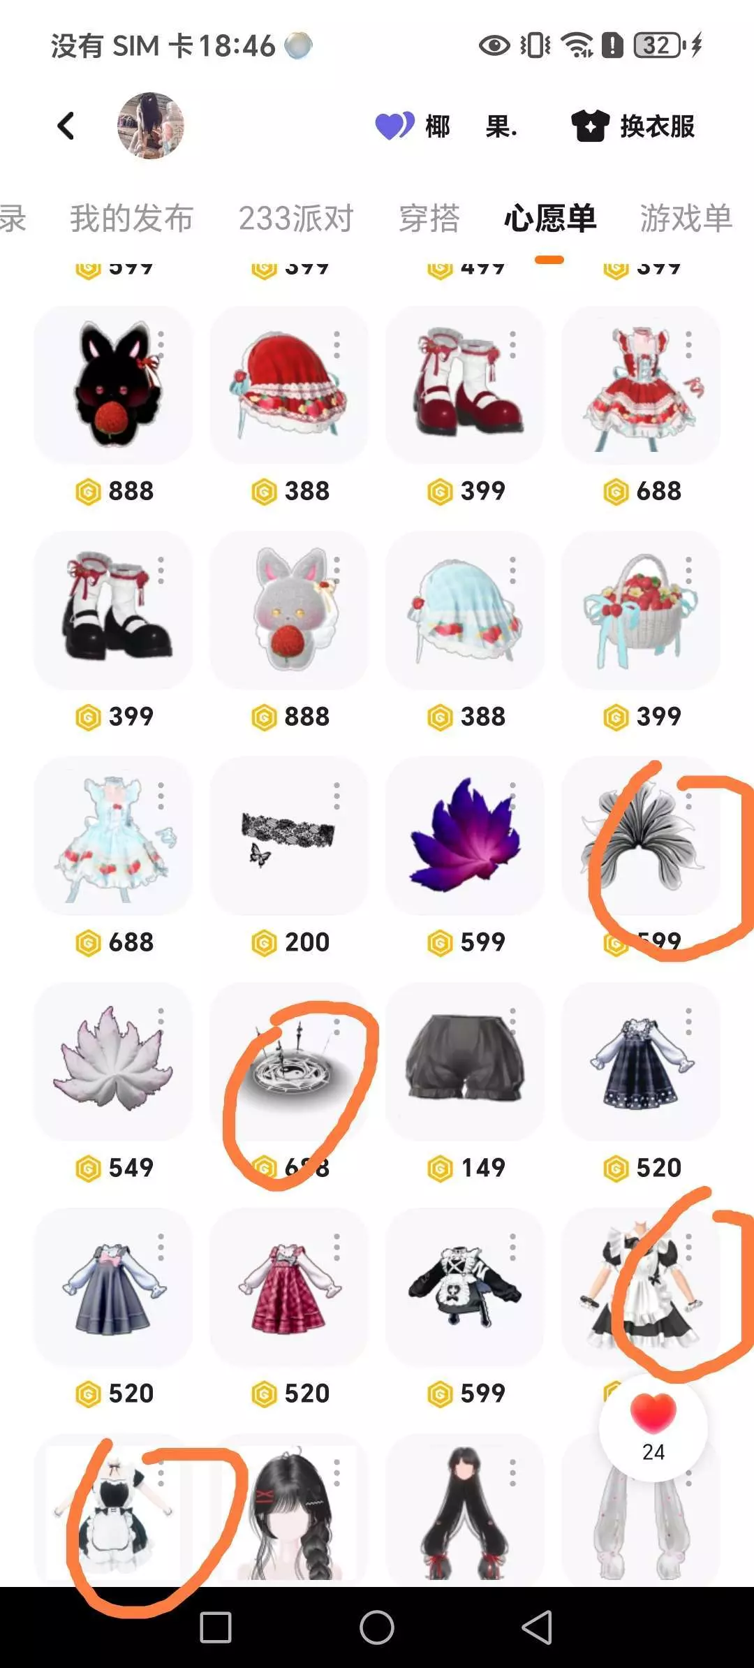Tap the red heart like button

[x=653, y=1412]
